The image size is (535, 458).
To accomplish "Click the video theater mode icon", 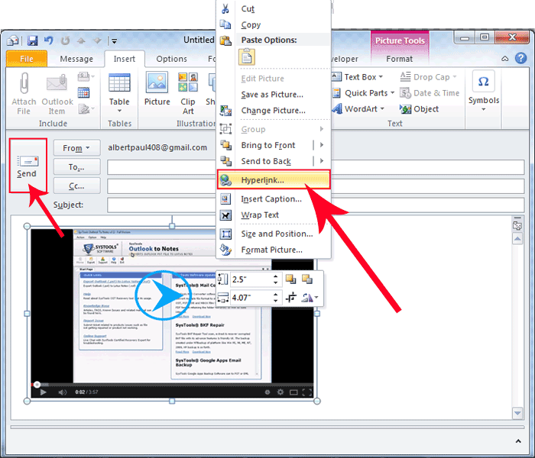I will [293, 392].
